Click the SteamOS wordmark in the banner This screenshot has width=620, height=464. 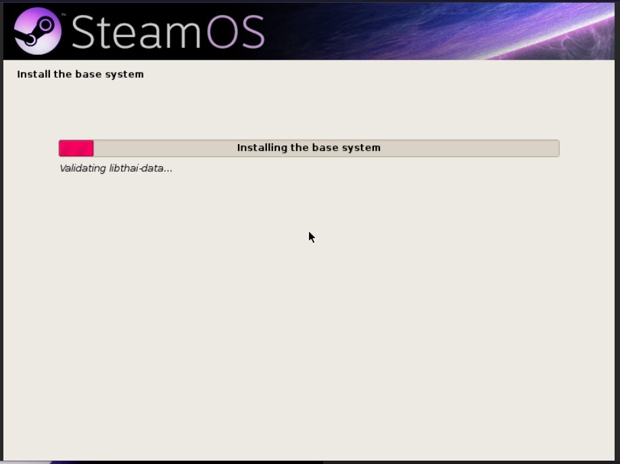point(168,32)
